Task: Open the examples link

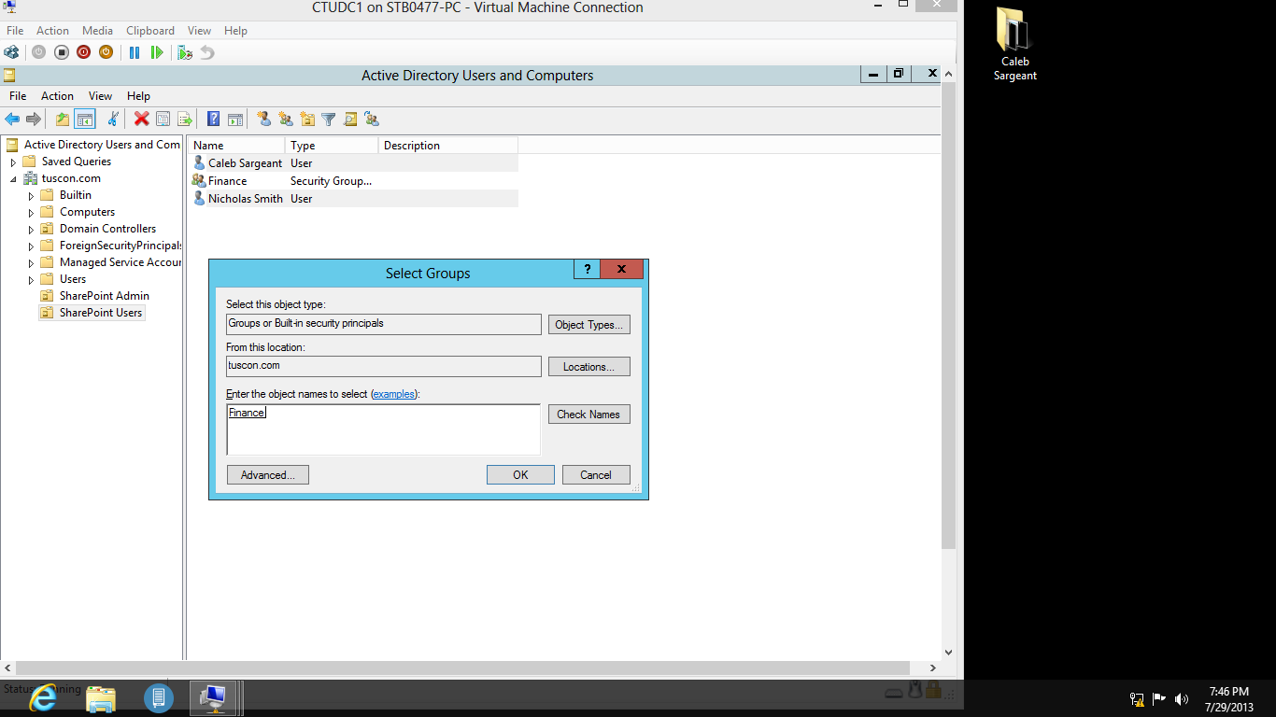Action: click(394, 394)
